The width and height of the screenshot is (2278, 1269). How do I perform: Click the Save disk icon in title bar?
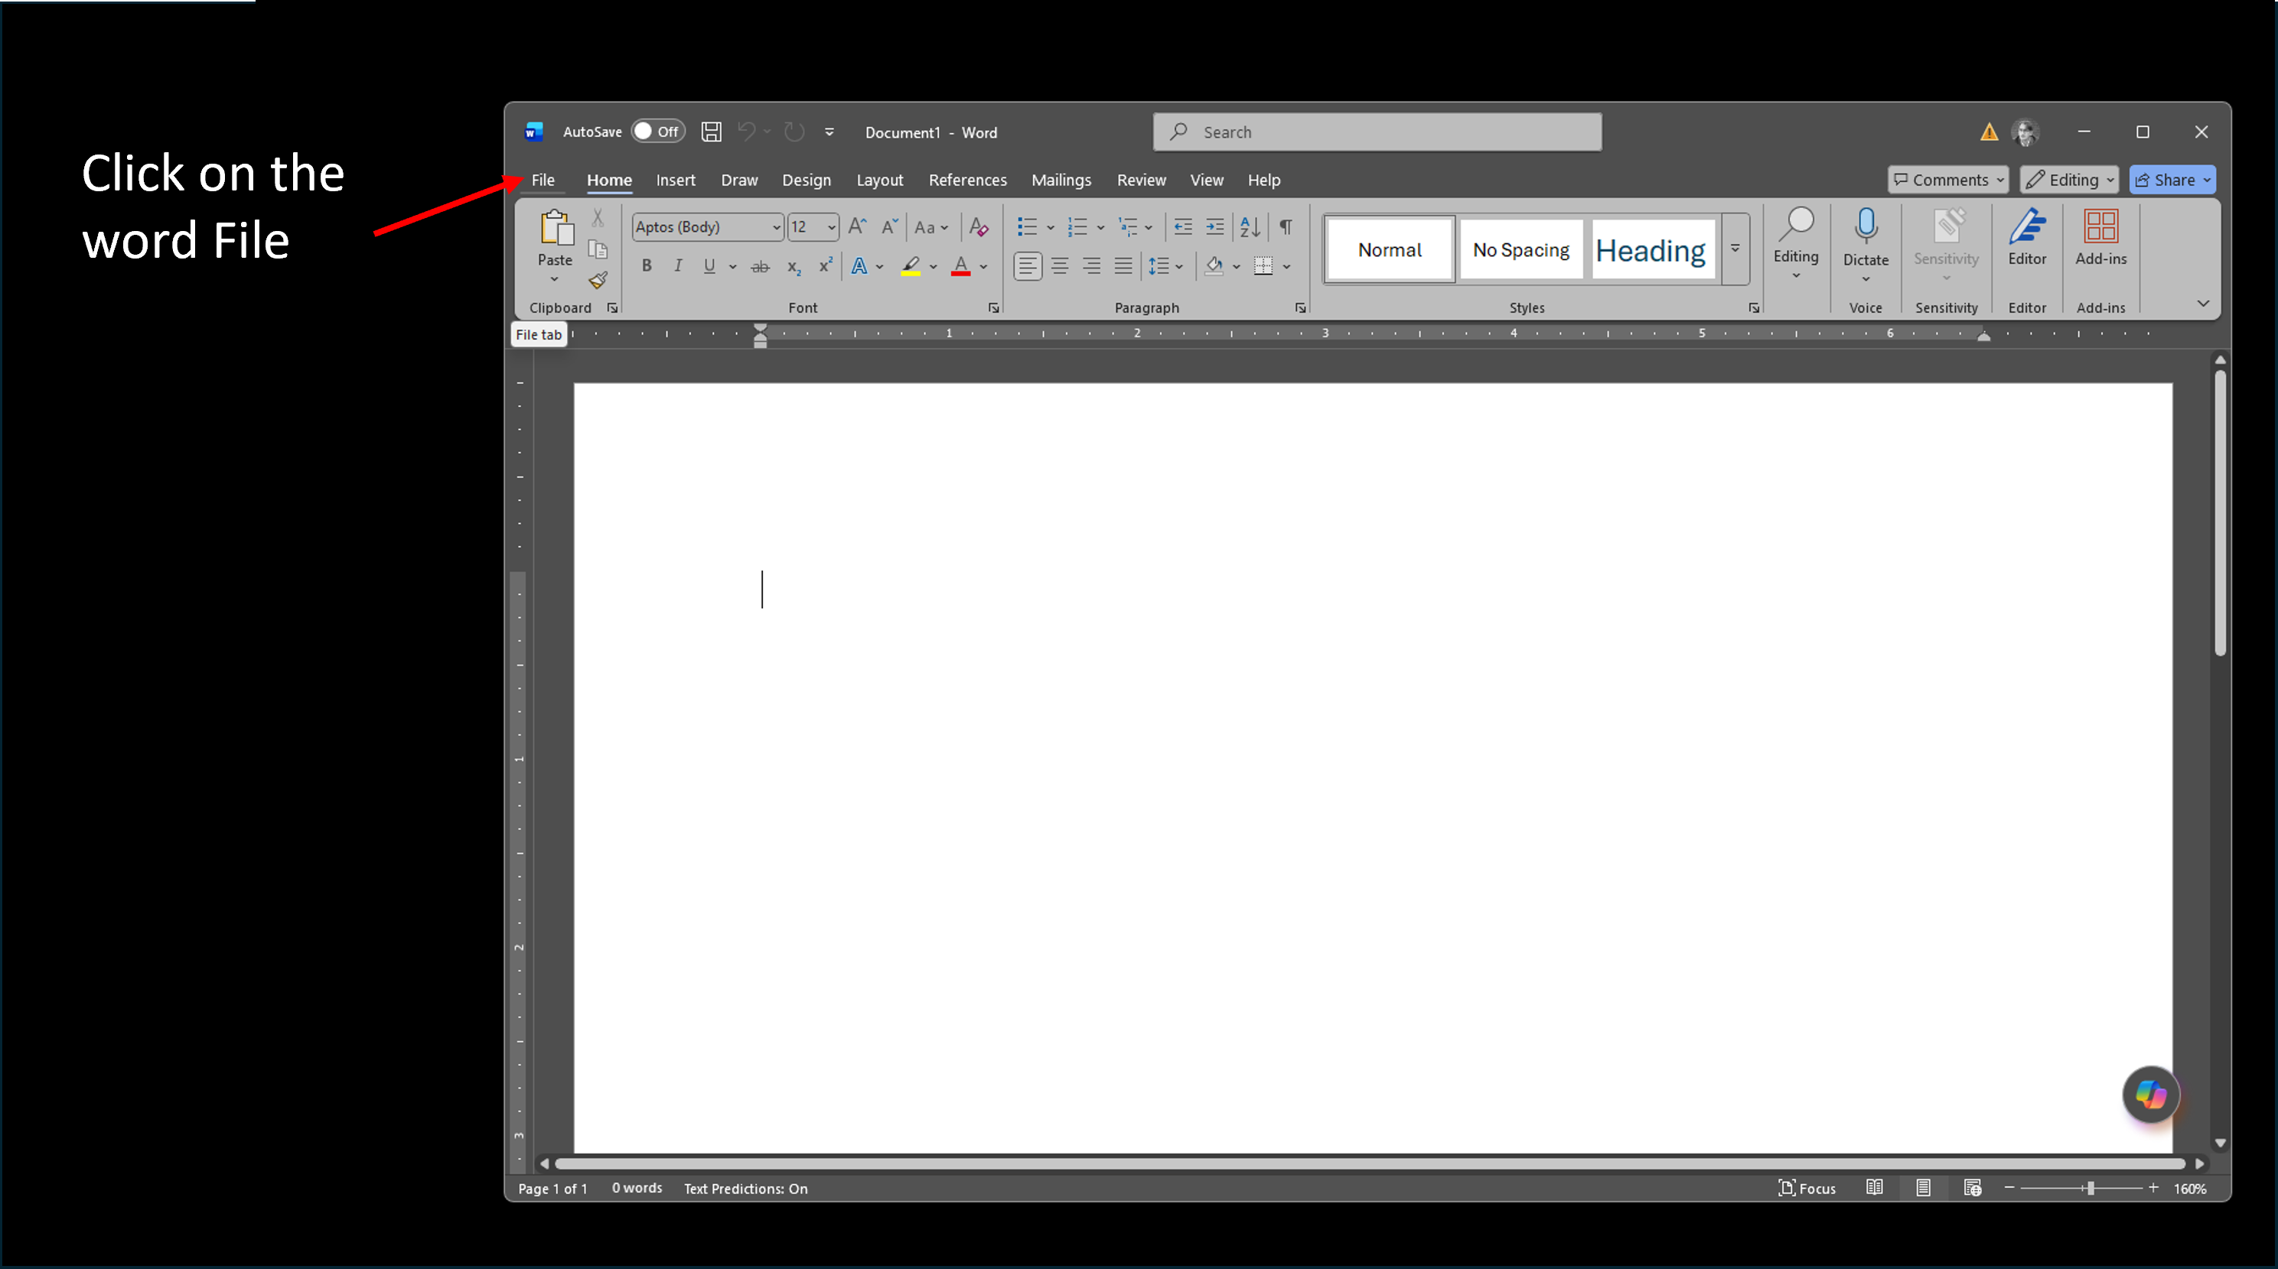pyautogui.click(x=711, y=132)
